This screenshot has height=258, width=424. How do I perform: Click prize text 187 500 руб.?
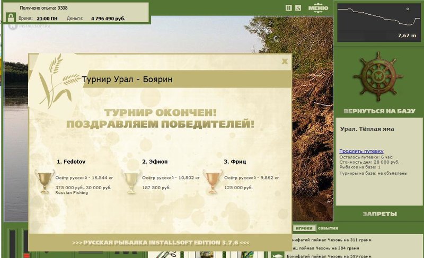(156, 188)
